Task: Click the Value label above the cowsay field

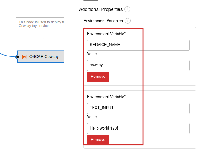Action: tap(92, 54)
